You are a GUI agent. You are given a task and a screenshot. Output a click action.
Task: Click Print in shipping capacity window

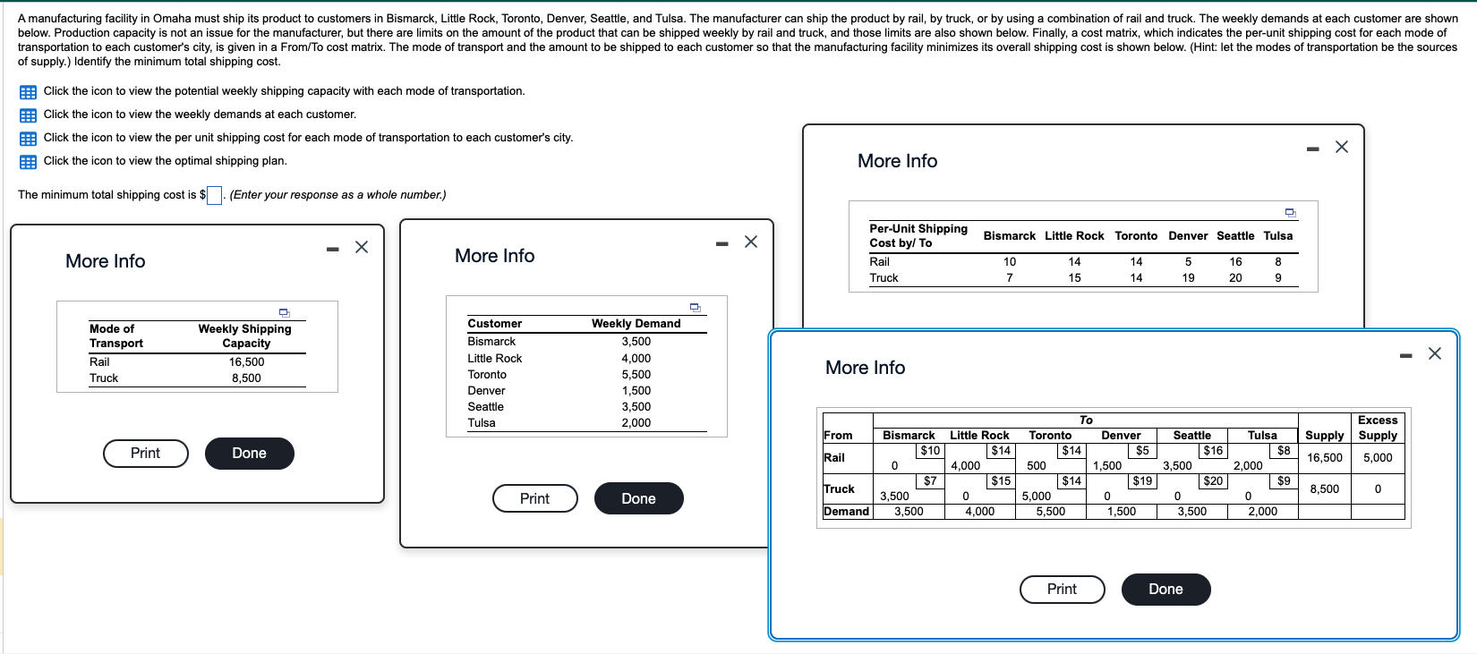point(146,454)
